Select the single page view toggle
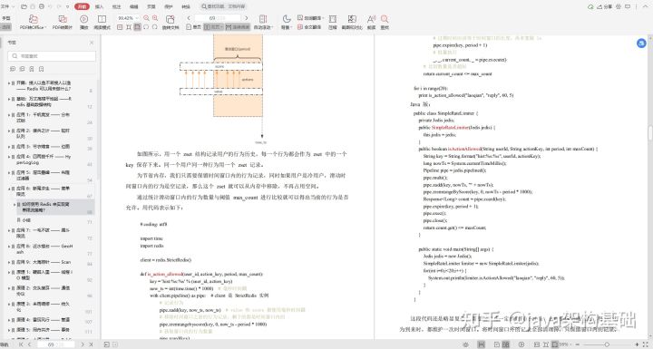The width and height of the screenshot is (653, 349). coord(194,26)
